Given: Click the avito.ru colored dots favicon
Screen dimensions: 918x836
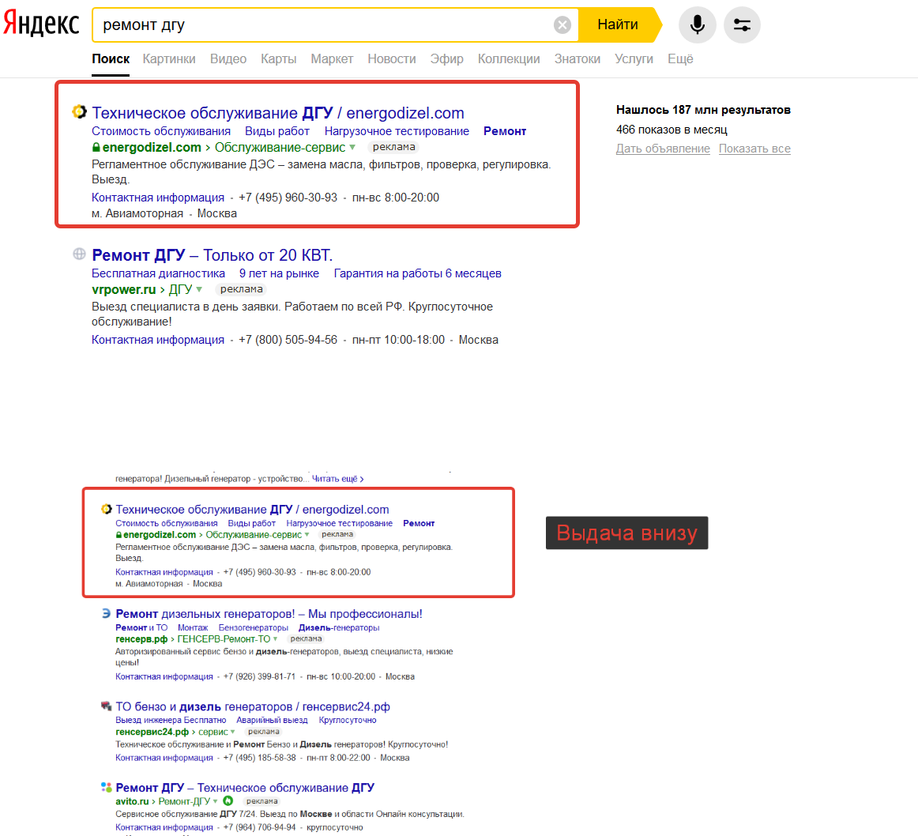Looking at the screenshot, I should click(x=106, y=787).
